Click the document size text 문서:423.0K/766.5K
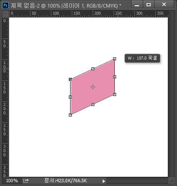 coord(66,181)
